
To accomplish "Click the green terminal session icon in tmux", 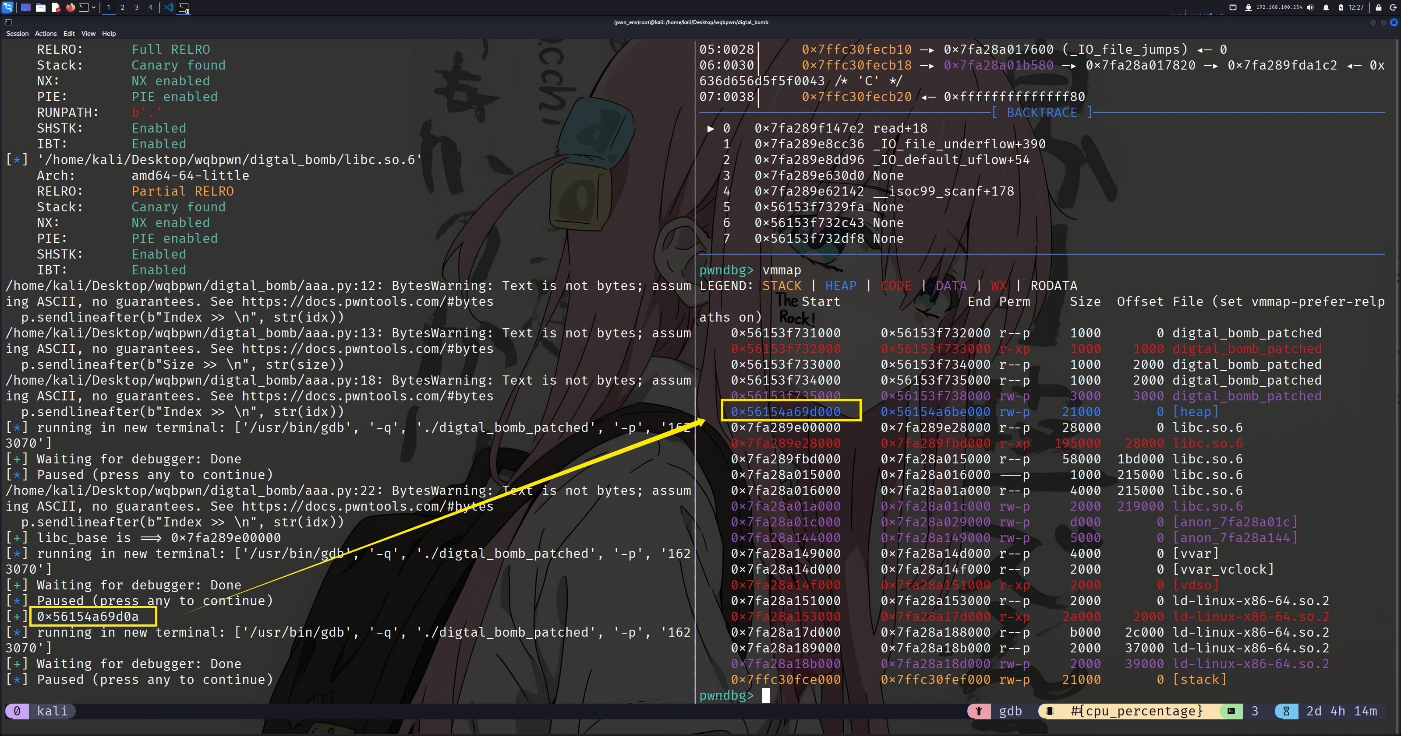I will 1231,711.
